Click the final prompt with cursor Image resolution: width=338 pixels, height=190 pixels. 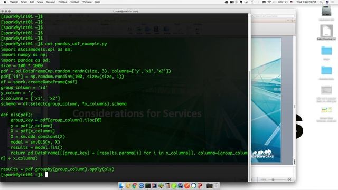(x=24, y=175)
